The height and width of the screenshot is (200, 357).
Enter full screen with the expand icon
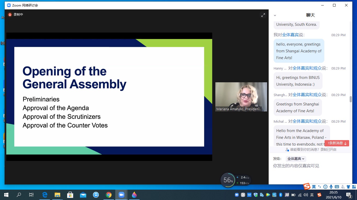pos(263,15)
